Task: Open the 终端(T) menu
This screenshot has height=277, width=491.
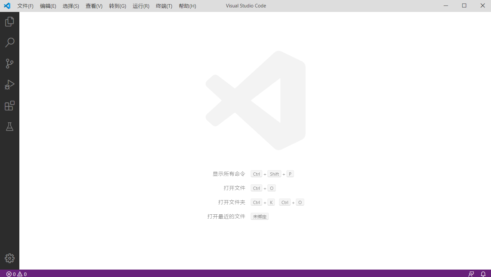Action: click(x=164, y=6)
